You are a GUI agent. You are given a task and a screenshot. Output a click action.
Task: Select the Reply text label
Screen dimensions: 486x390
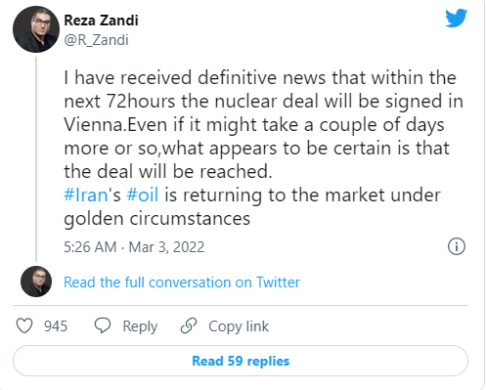[x=140, y=326]
